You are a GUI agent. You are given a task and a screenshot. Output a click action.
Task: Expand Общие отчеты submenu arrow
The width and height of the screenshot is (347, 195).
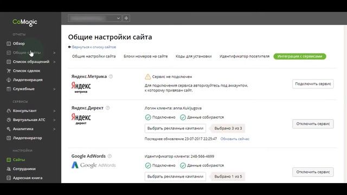click(54, 53)
